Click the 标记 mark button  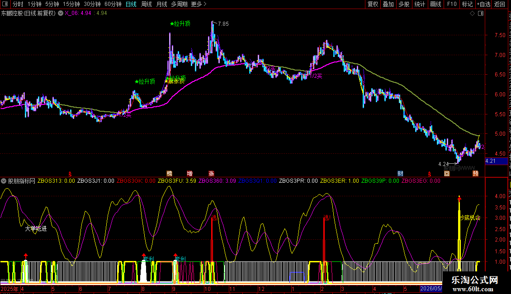(x=467, y=4)
